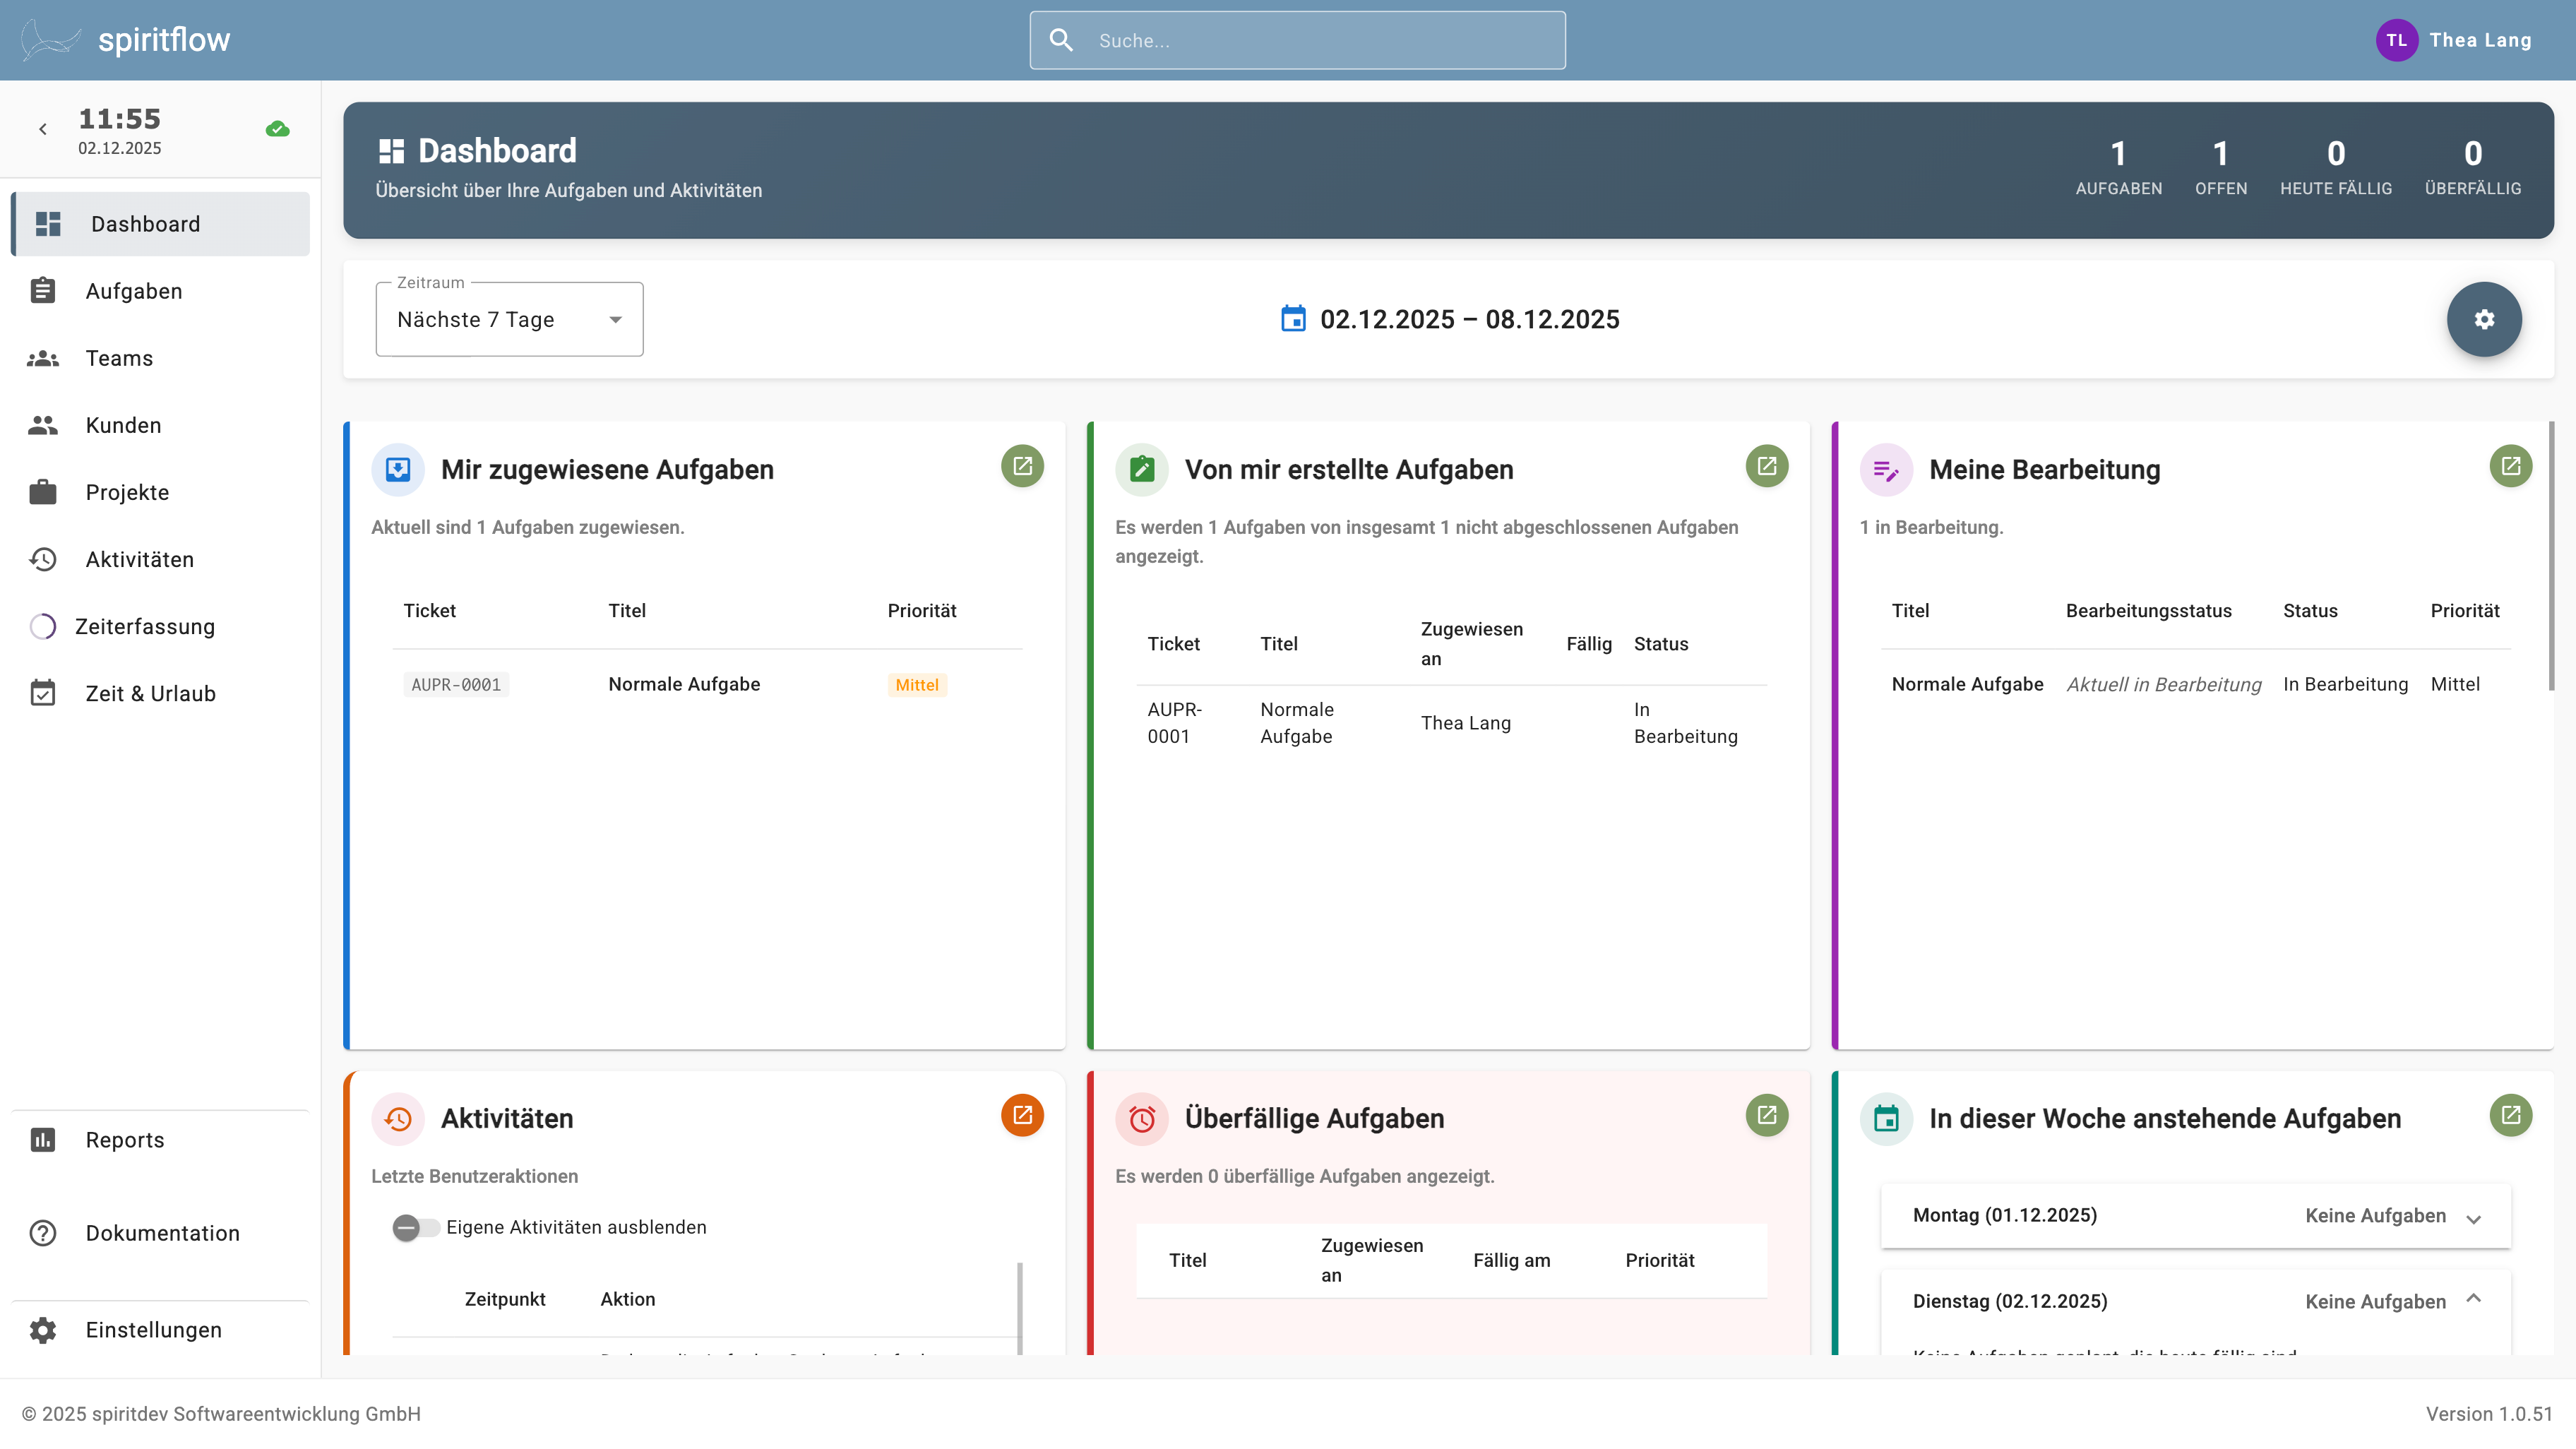Open Überfällige Aufgaben in full view
2576x1449 pixels.
pos(1766,1115)
